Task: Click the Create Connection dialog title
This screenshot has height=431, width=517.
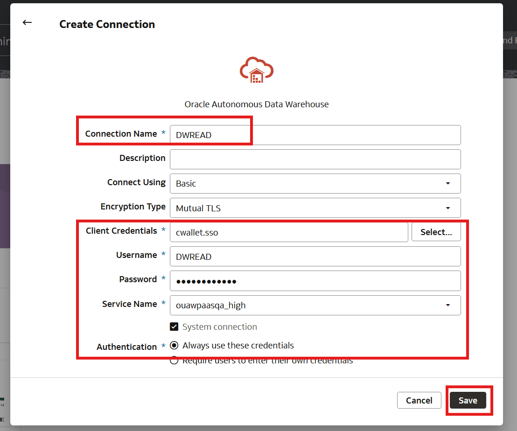Action: click(x=107, y=24)
